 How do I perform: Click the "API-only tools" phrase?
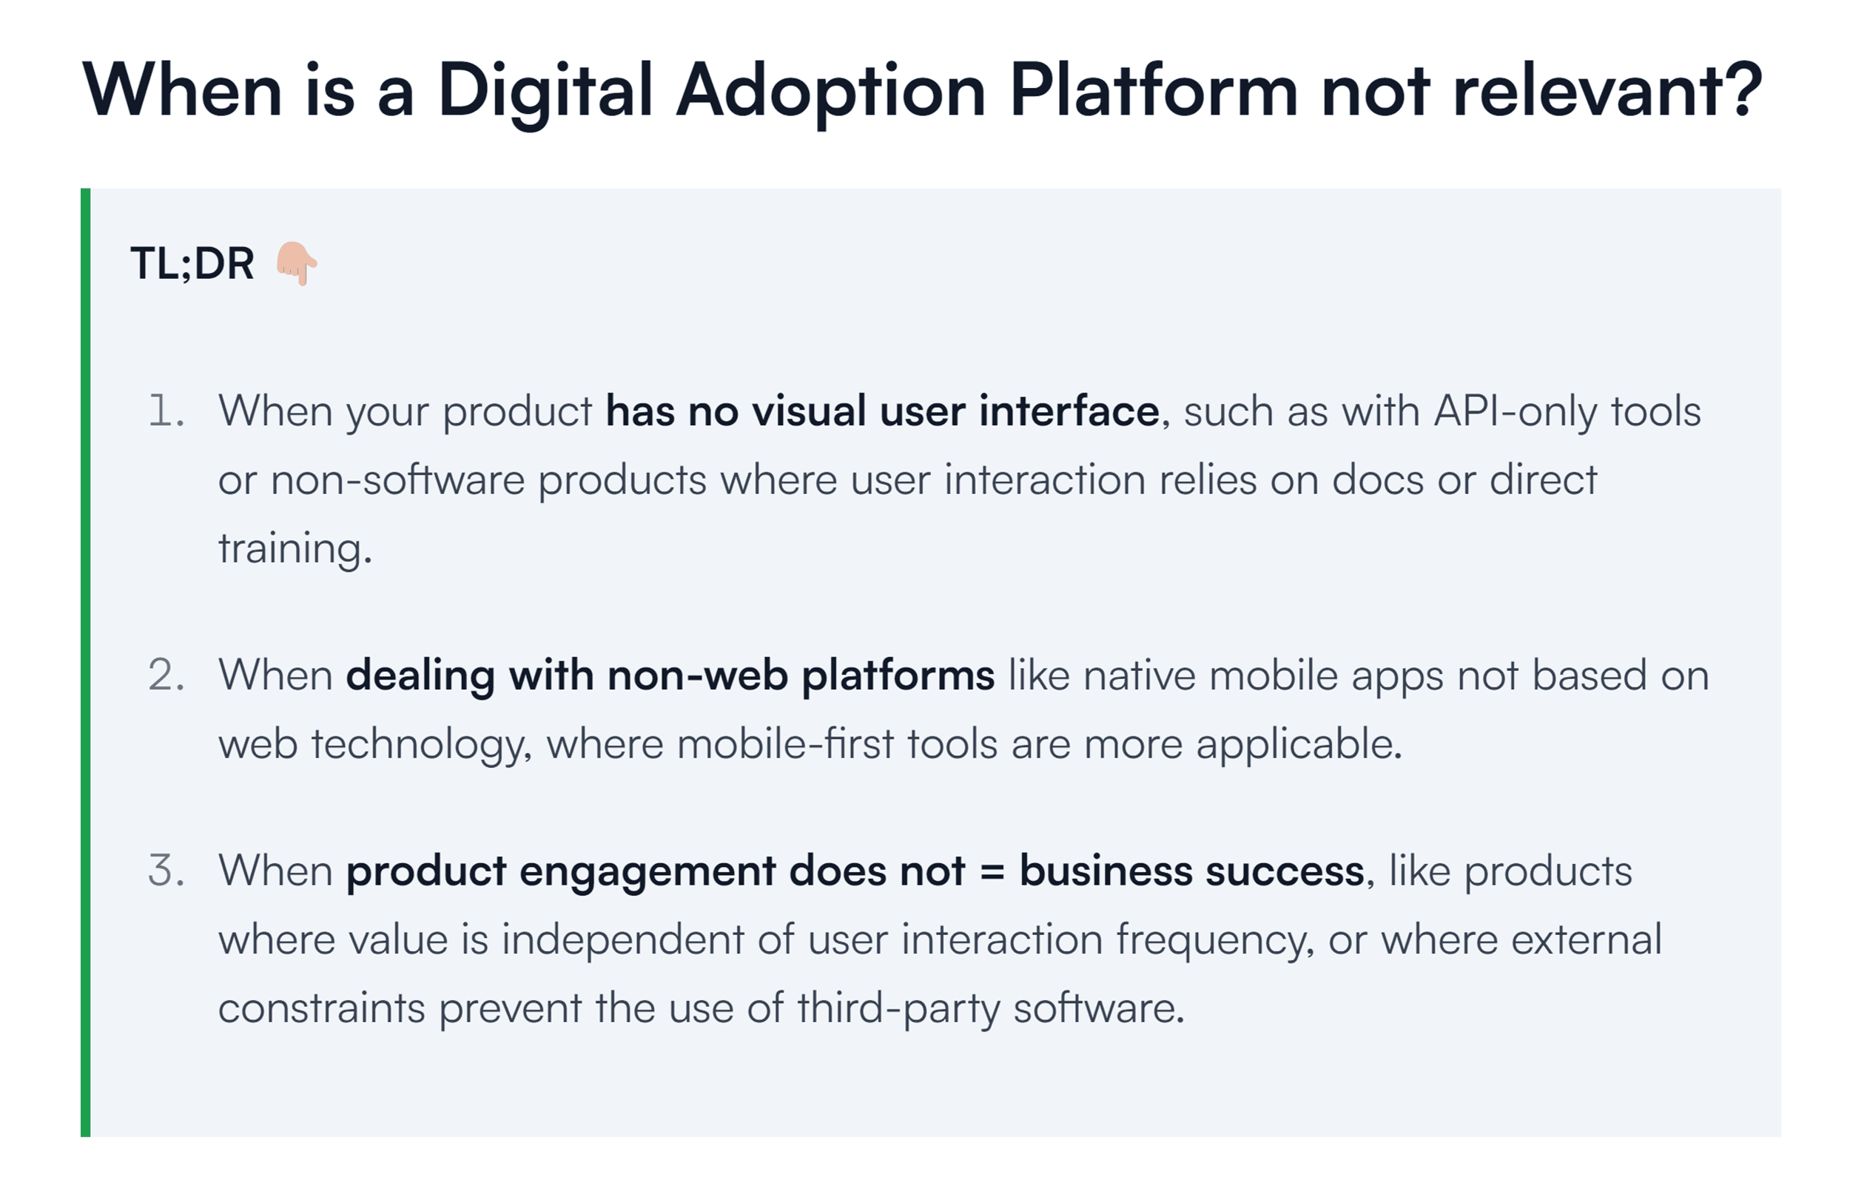[1567, 411]
